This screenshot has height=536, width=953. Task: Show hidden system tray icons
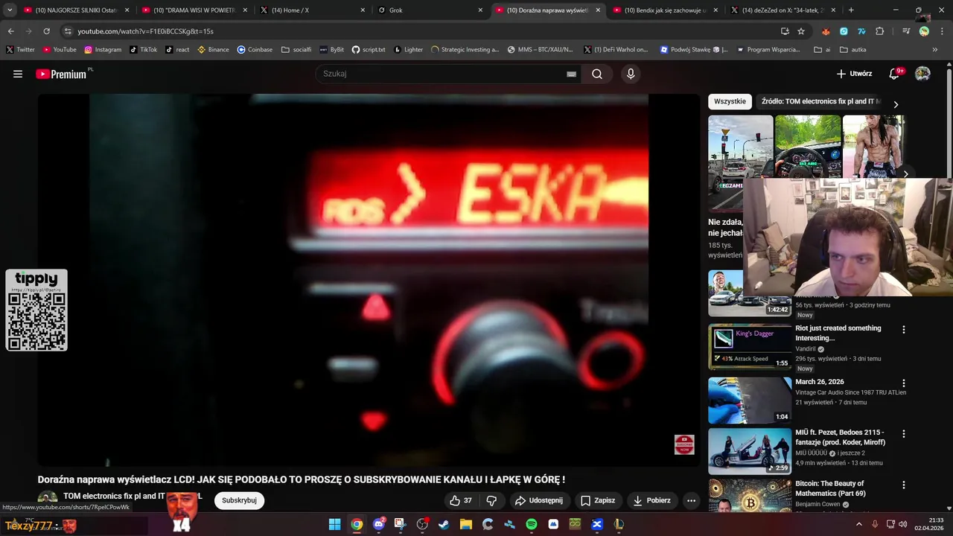(x=858, y=525)
